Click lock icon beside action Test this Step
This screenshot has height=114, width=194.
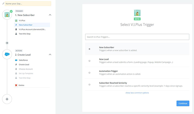point(16,78)
